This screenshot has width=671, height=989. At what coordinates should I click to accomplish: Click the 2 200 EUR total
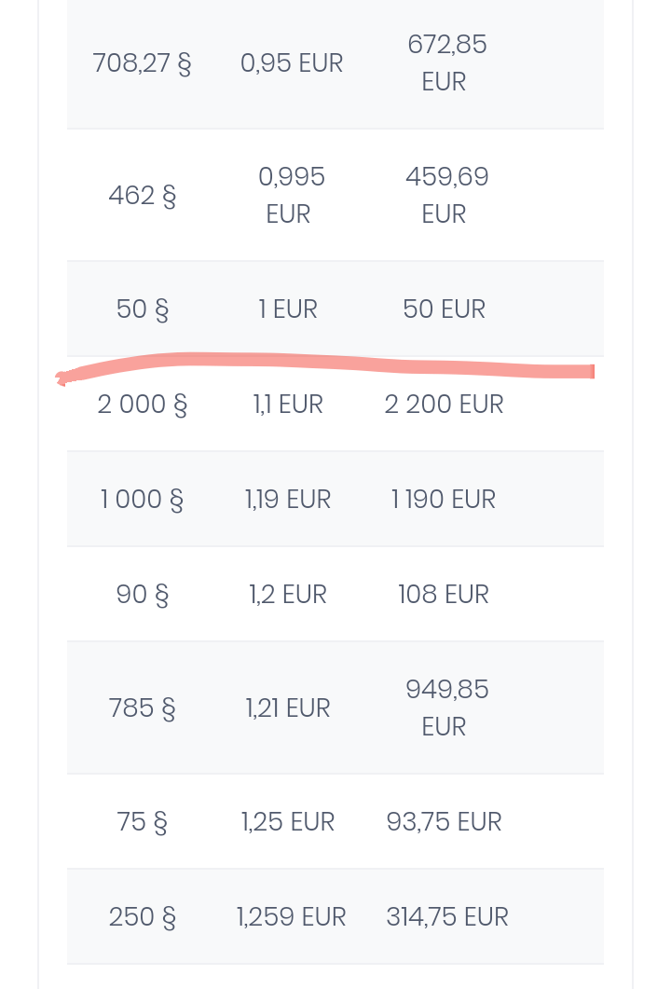pyautogui.click(x=444, y=405)
